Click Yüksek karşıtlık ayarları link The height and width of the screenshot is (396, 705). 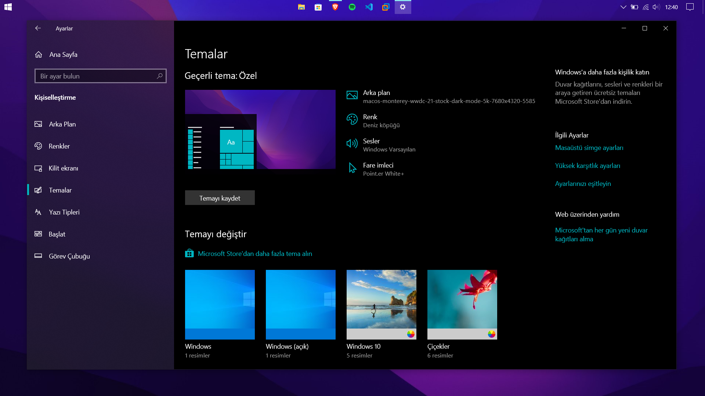[587, 166]
